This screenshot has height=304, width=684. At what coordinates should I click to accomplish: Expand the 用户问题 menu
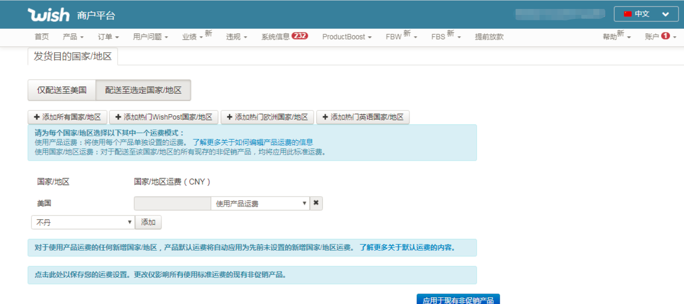pyautogui.click(x=150, y=37)
